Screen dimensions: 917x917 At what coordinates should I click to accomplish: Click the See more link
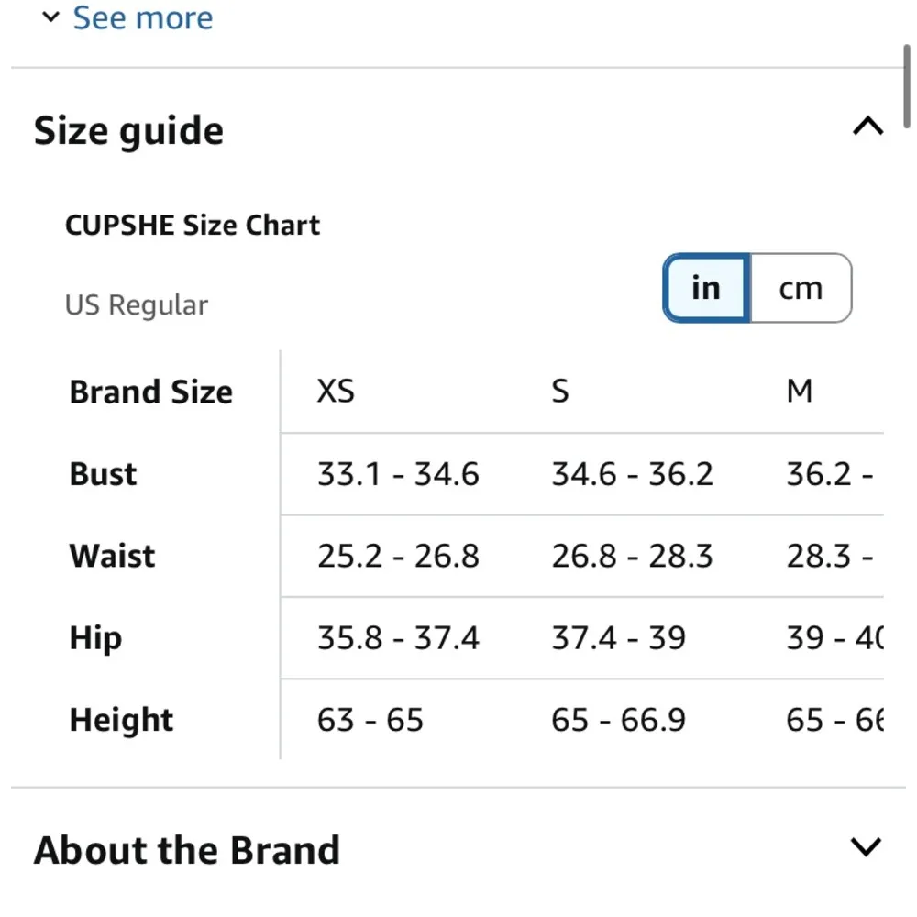pos(142,17)
